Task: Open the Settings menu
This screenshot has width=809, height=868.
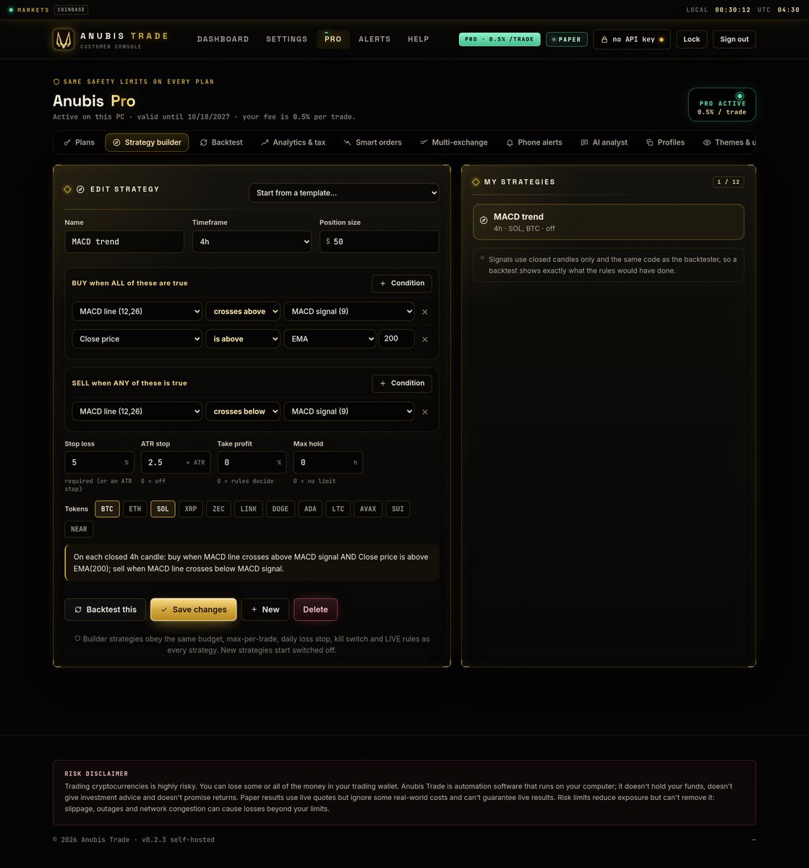Action: pos(286,39)
